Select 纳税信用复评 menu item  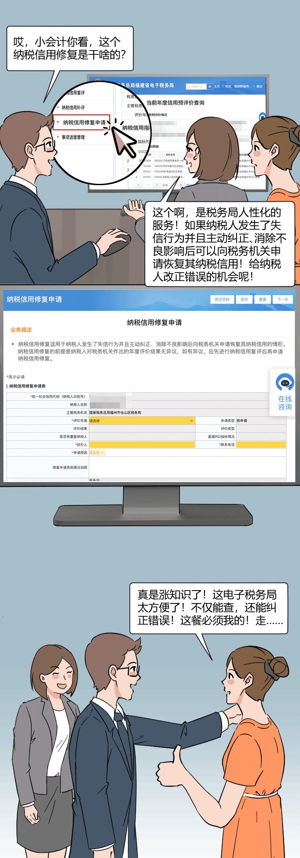pyautogui.click(x=75, y=93)
